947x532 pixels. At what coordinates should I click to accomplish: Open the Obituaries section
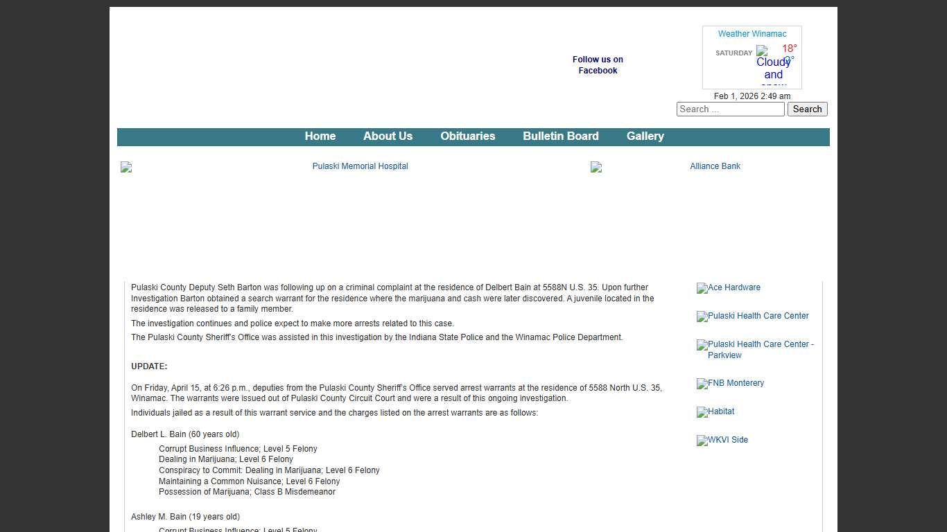[467, 136]
